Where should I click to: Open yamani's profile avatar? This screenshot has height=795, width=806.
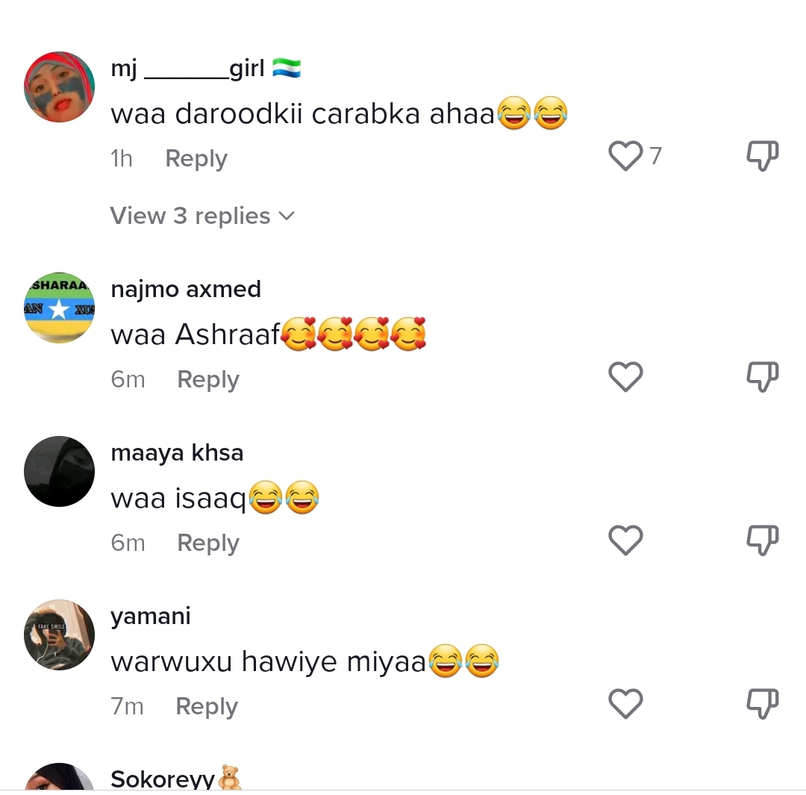point(59,635)
